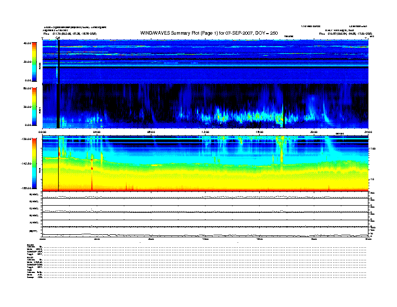Click the 04:00 tick label under RAD1 panel
This screenshot has height=307, width=397.
pos(97,132)
